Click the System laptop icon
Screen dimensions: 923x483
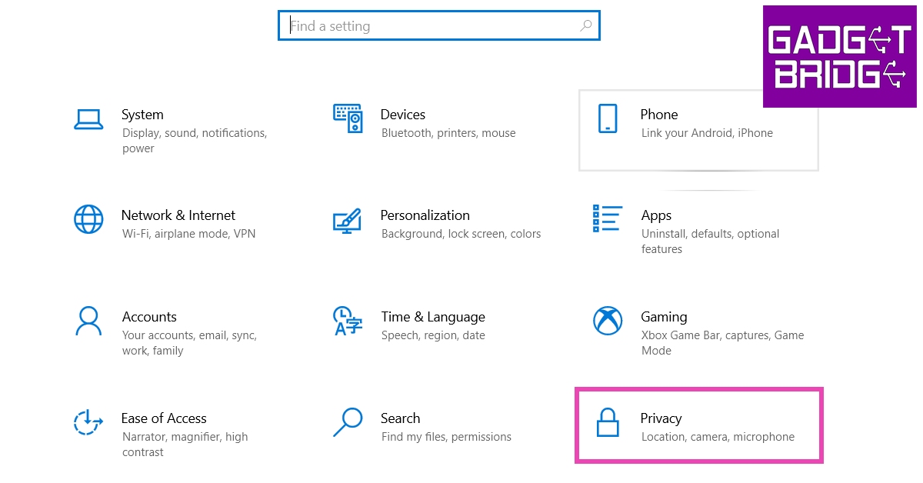(x=88, y=119)
